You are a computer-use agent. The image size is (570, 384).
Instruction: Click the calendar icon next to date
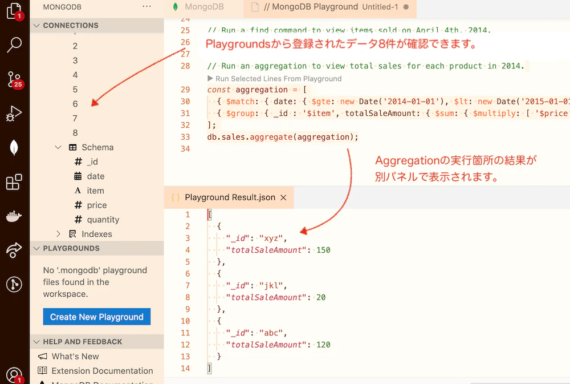point(78,176)
